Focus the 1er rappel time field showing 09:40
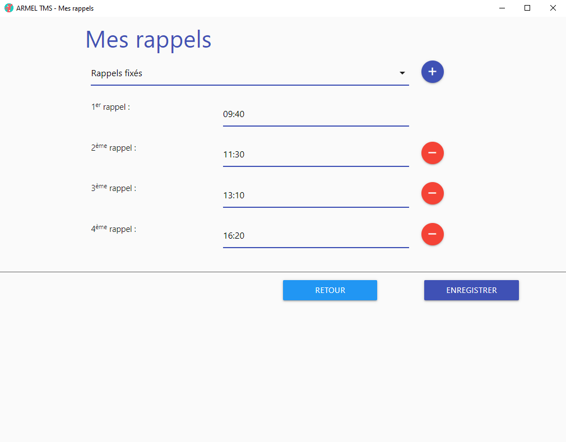 tap(316, 114)
